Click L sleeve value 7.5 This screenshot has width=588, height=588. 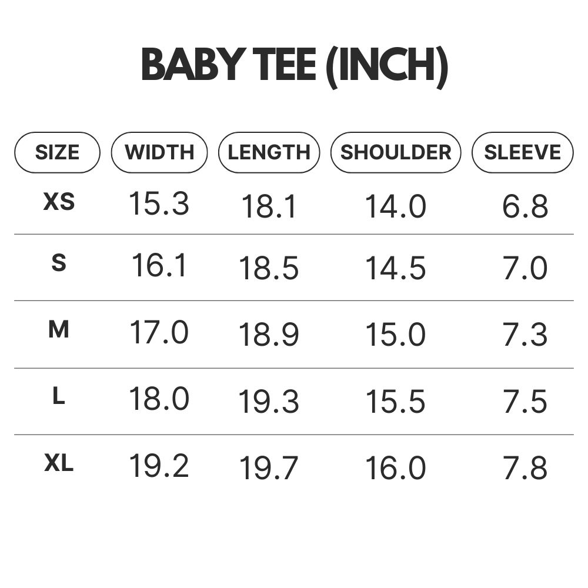point(525,401)
